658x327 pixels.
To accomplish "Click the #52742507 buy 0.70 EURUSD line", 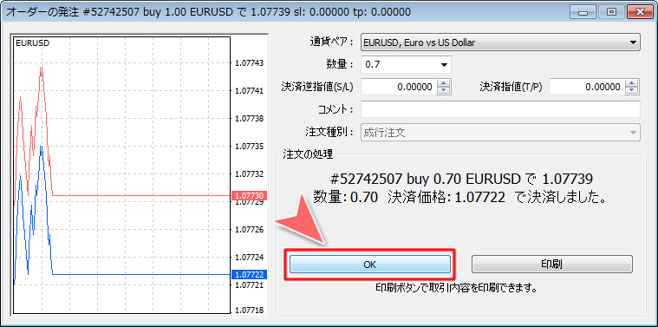I will (461, 180).
